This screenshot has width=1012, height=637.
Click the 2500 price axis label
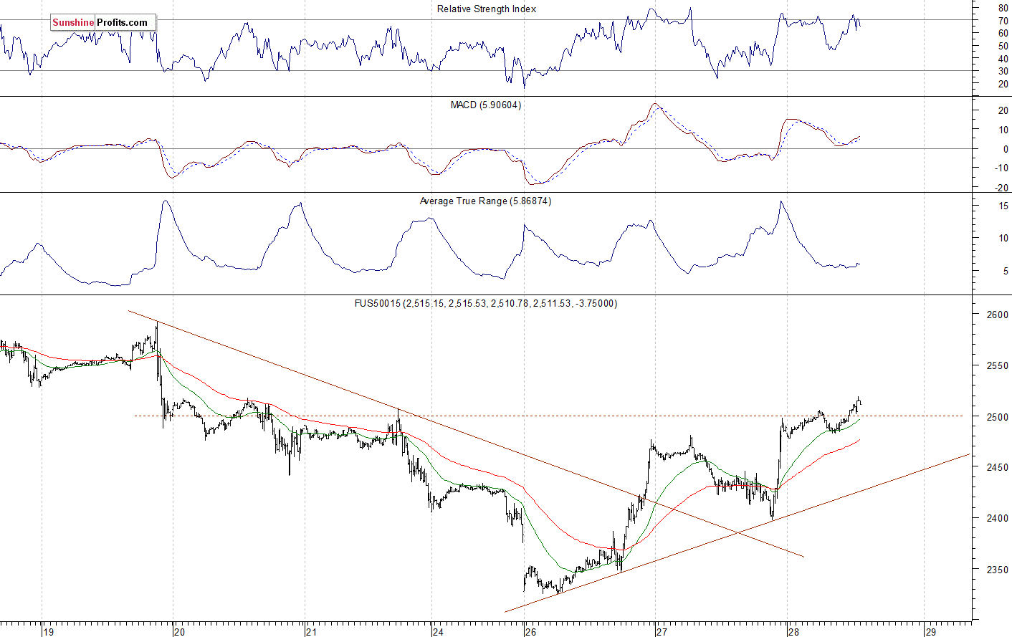998,417
